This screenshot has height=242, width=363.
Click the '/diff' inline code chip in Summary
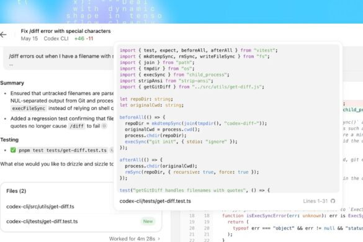coord(76,126)
